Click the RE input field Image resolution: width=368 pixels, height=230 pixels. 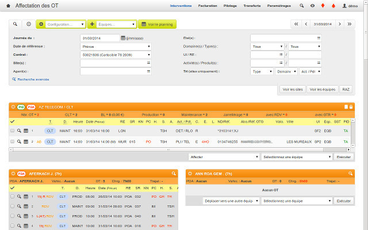(305, 55)
